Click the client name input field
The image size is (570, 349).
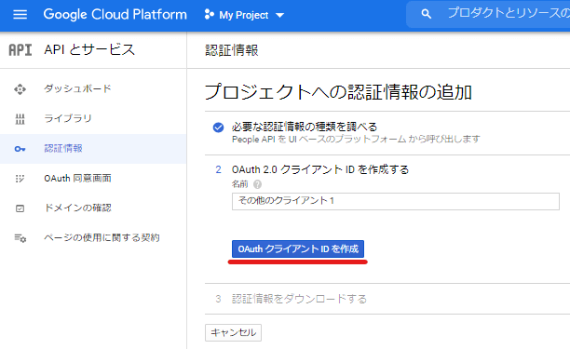tap(396, 201)
